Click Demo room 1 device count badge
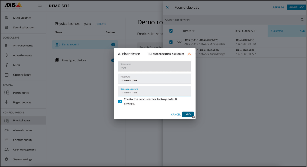Viewport: 307px width, 167px height. (x=113, y=44)
